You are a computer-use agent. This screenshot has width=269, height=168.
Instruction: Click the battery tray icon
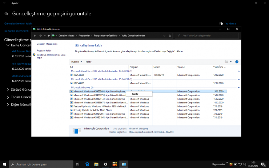point(236,164)
